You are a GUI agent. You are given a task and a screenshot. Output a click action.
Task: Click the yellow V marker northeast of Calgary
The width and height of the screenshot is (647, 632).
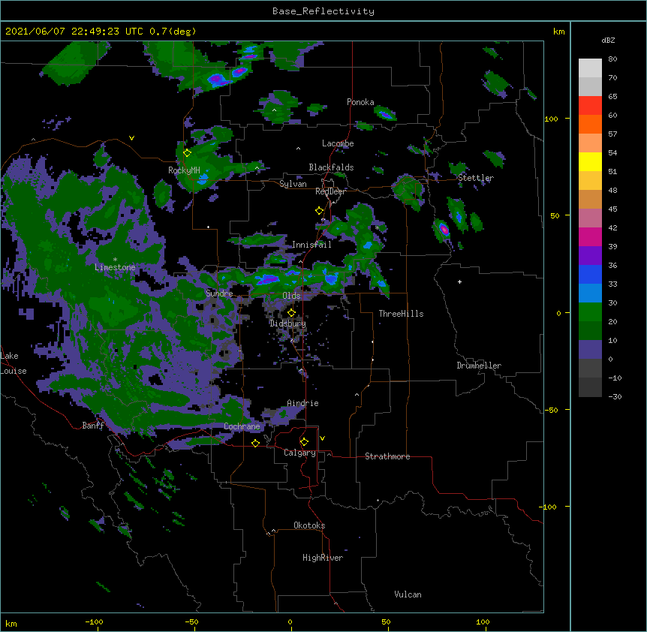322,438
